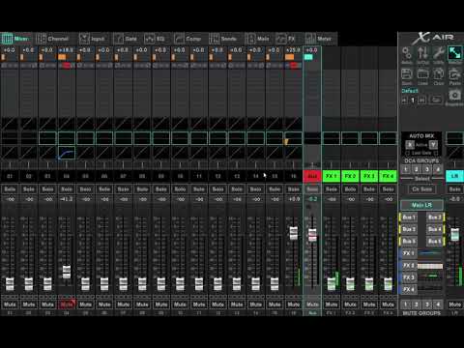Select the green FX 4 channel label
Viewport: 464px width, 348px height.
point(388,176)
